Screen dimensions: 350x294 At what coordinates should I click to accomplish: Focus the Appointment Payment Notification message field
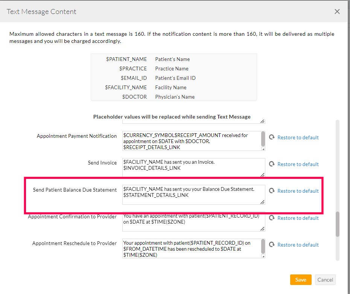click(192, 141)
